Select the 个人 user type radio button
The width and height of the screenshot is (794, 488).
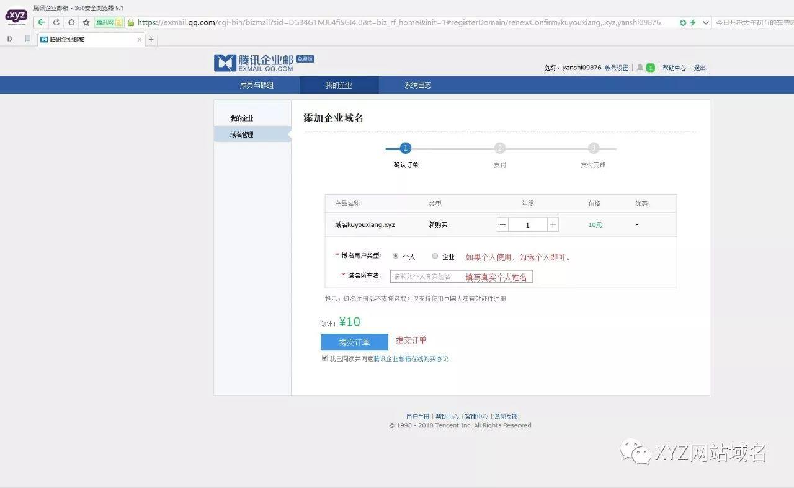click(396, 255)
